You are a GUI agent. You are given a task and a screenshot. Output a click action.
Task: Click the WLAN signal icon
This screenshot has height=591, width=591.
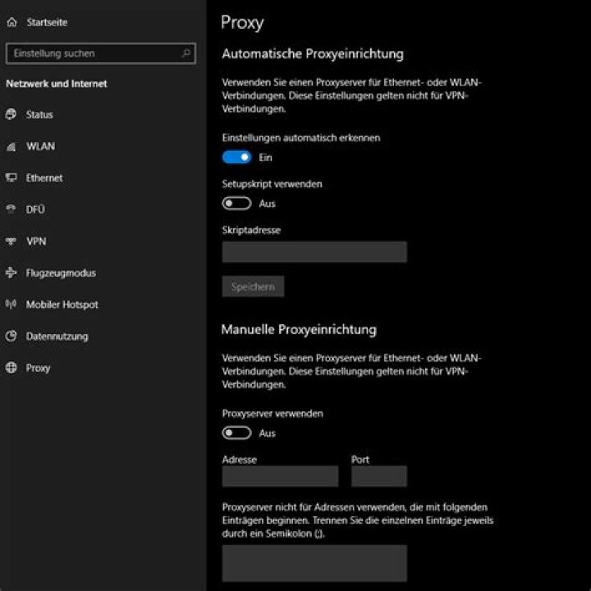tap(11, 146)
